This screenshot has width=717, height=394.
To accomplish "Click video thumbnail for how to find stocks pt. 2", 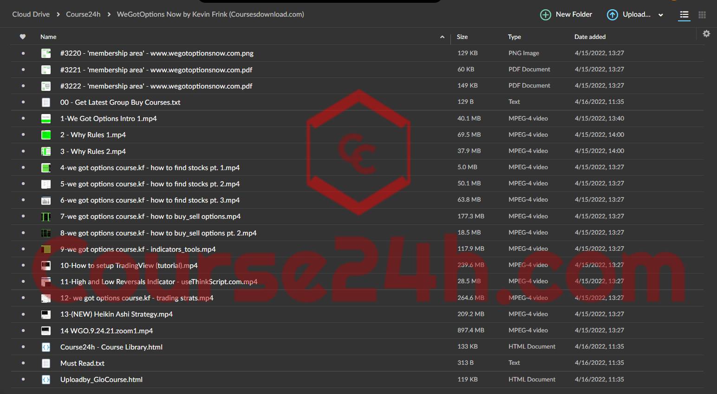I will pyautogui.click(x=46, y=184).
